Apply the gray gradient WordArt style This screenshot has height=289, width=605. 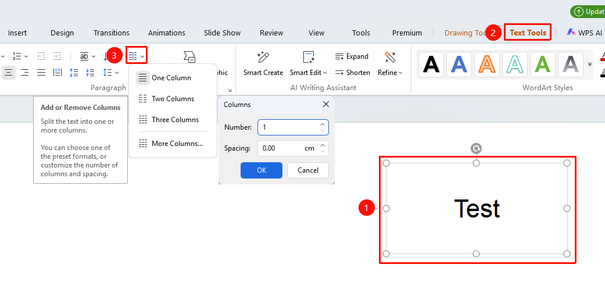570,64
